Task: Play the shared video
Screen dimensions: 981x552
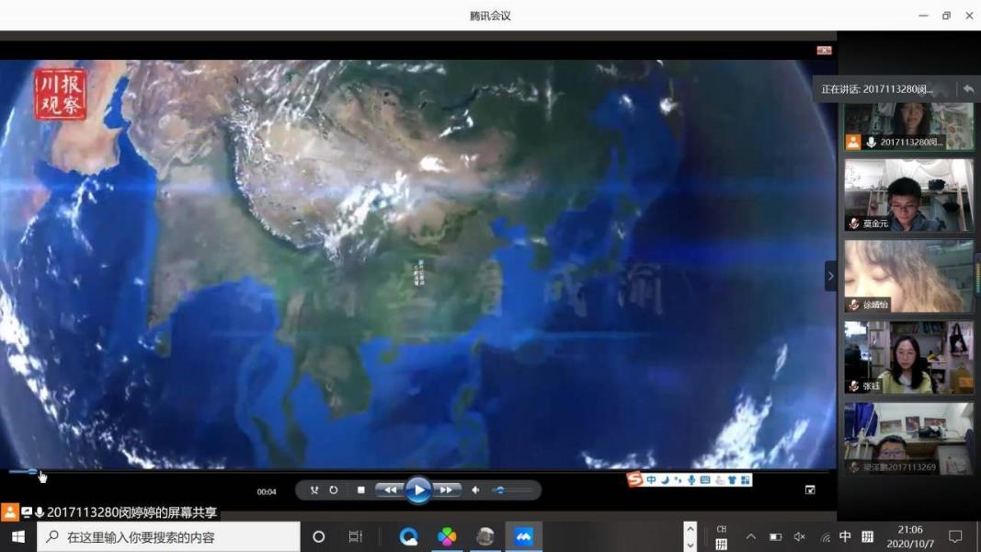Action: coord(418,489)
